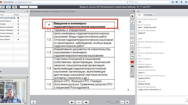The image size is (188, 105).
Task: Click the 'Всем - добрый вечер!' chat message
Action: pos(147,27)
